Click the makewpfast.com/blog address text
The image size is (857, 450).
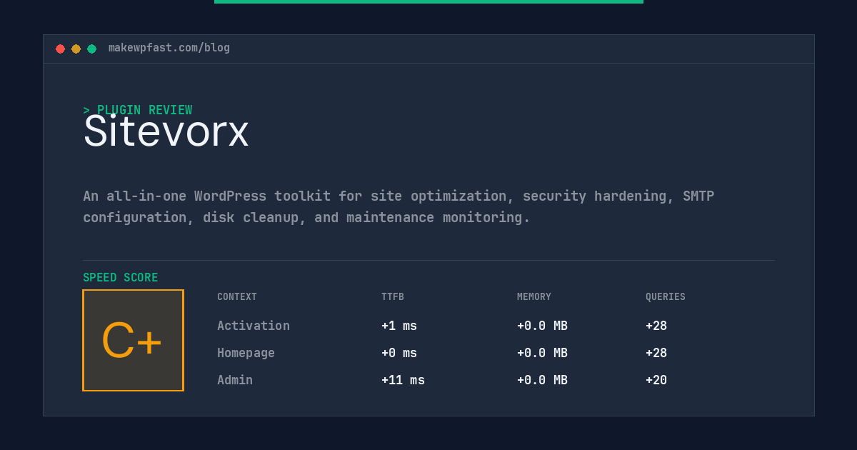pyautogui.click(x=169, y=48)
